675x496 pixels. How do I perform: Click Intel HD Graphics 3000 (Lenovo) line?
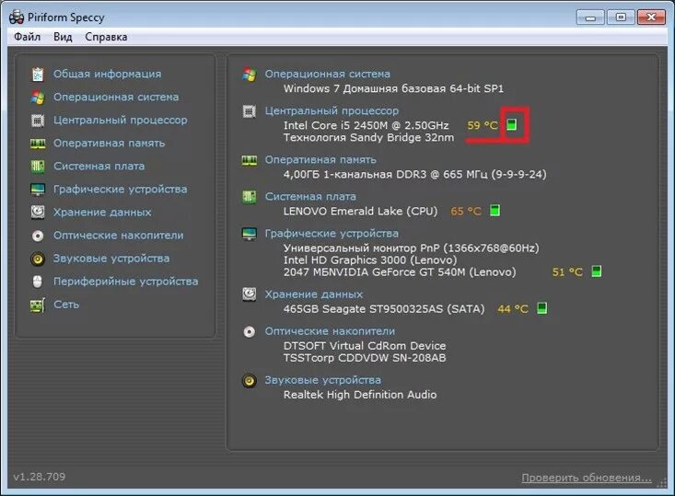click(x=370, y=260)
